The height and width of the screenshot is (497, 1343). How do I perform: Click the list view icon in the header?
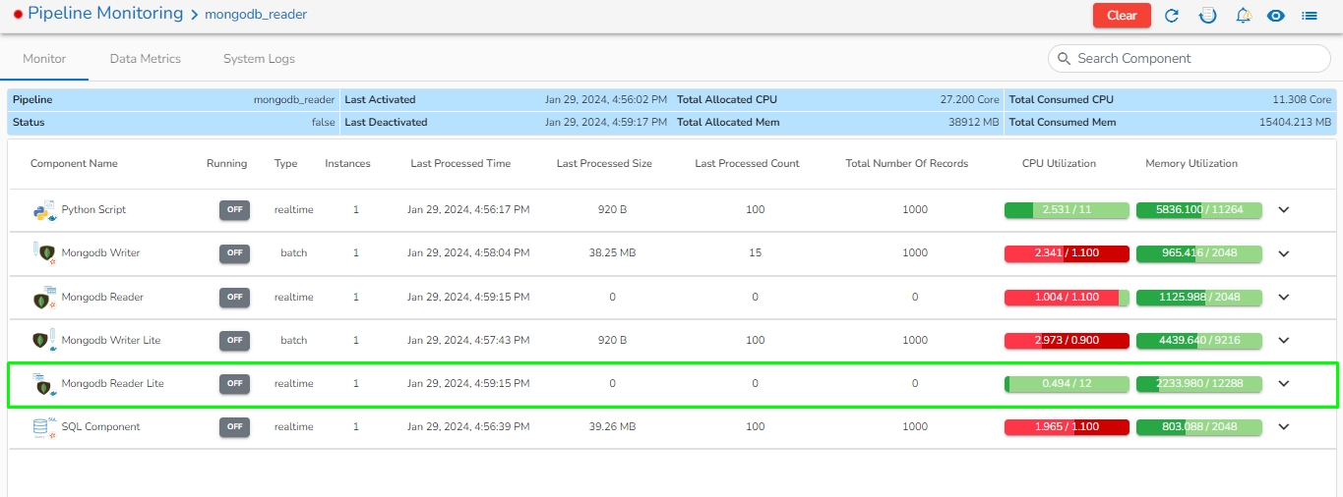click(1310, 16)
